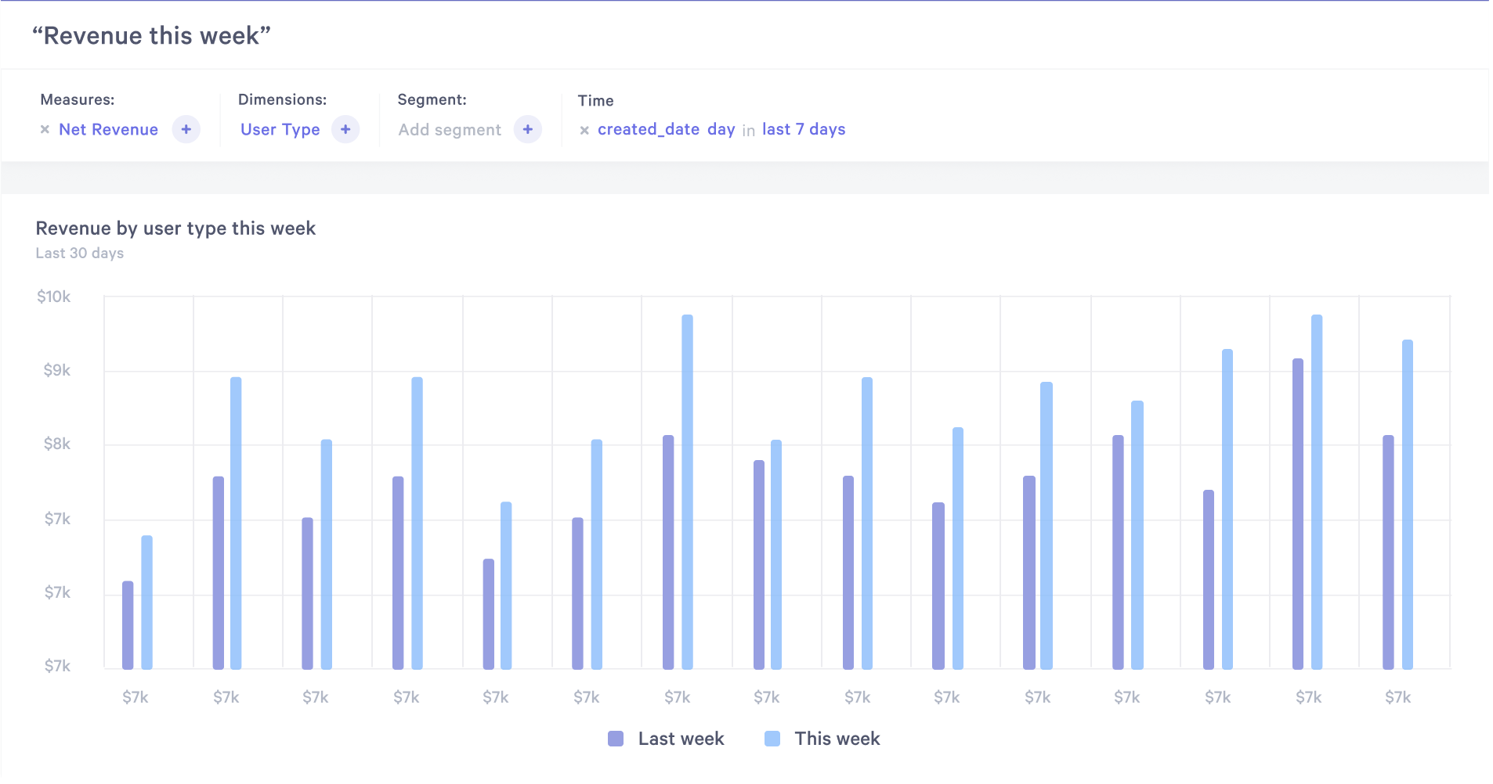Remove the created_date time filter
Screen dimensions: 1493x784
pyautogui.click(x=584, y=131)
